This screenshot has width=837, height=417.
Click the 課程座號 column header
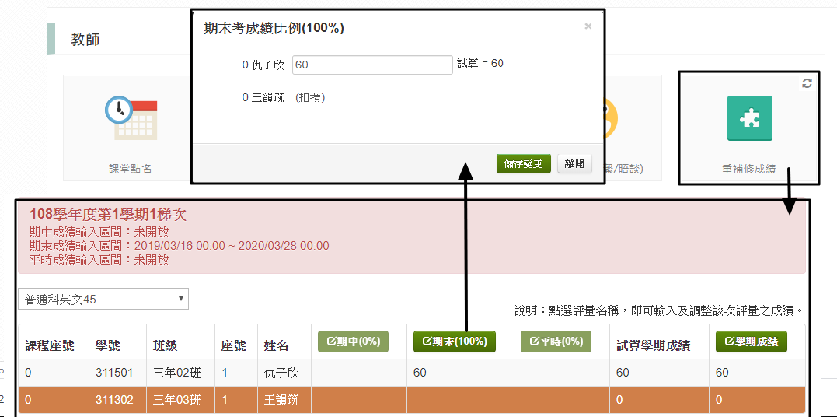pyautogui.click(x=50, y=345)
